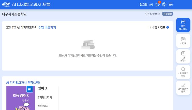192x110 pixels.
Task: Click the 대구시지초등학교 school name
Action: (14, 14)
